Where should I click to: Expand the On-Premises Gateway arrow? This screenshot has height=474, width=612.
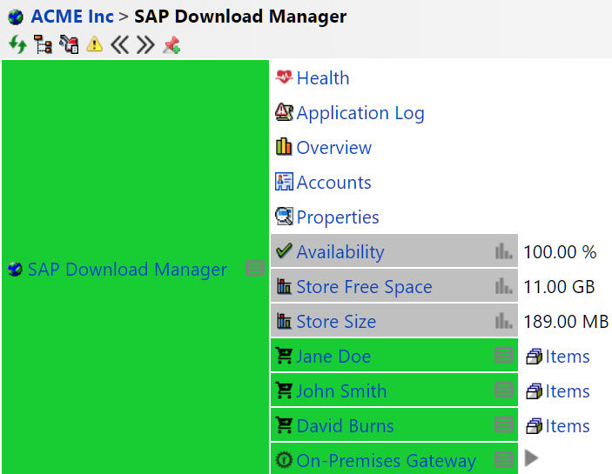tap(532, 459)
